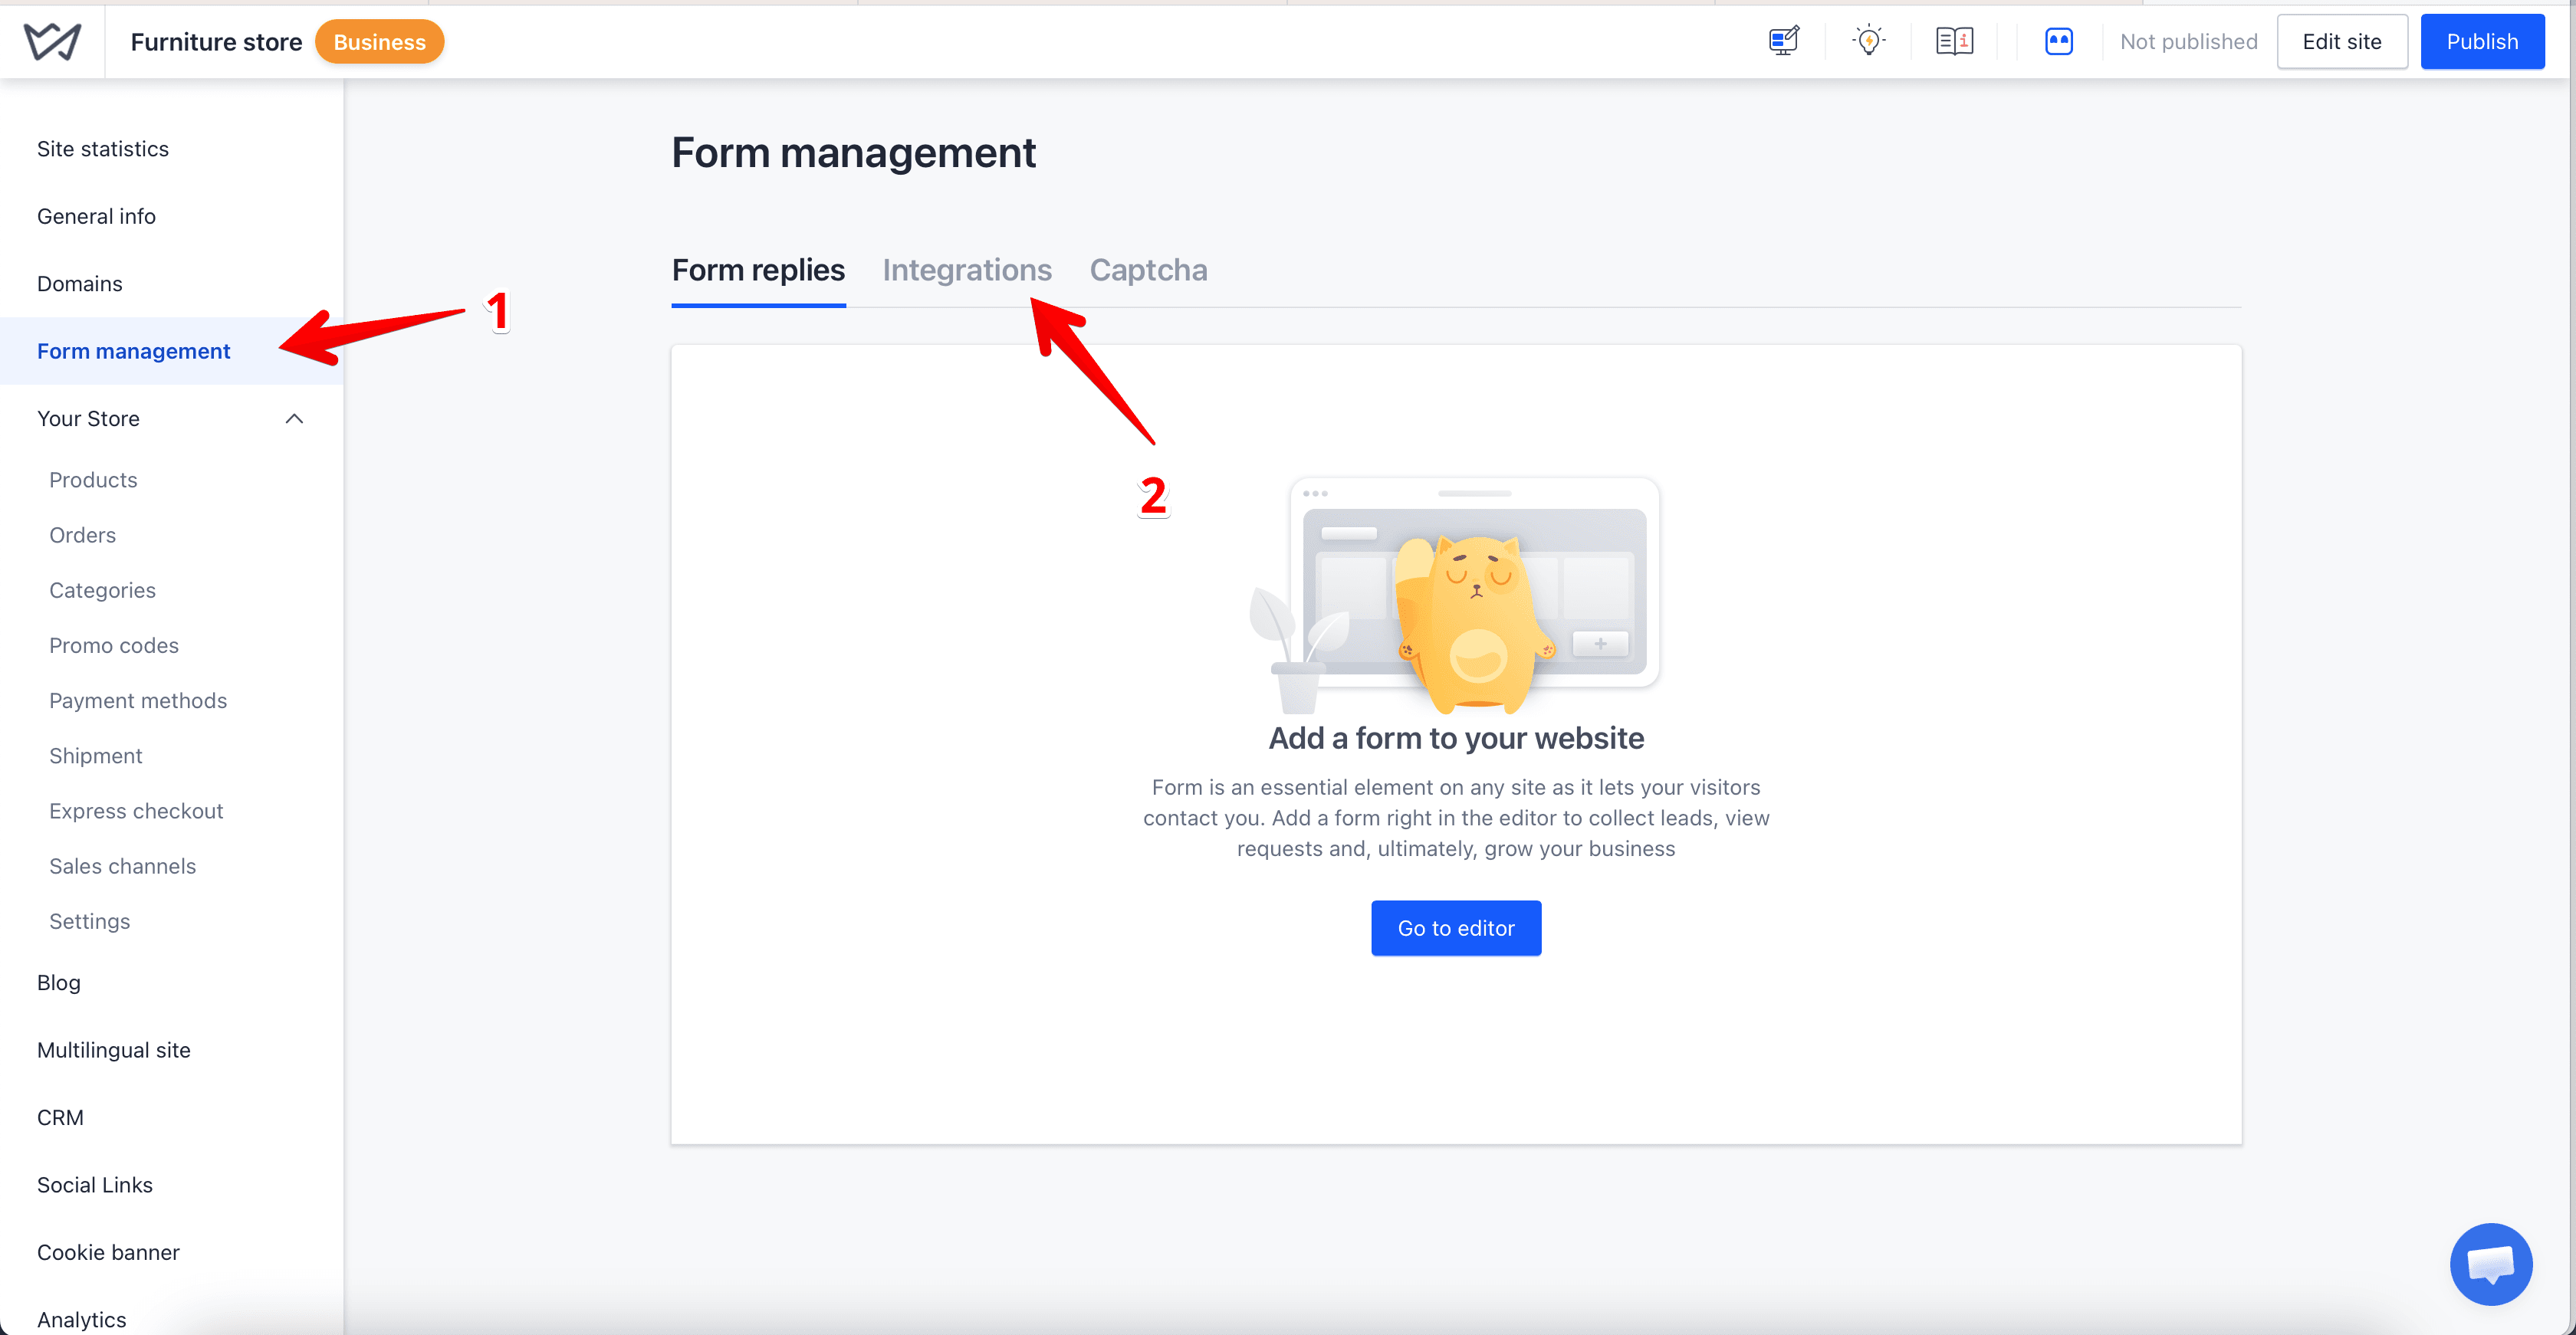
Task: Click the Business plan badge
Action: click(x=380, y=42)
